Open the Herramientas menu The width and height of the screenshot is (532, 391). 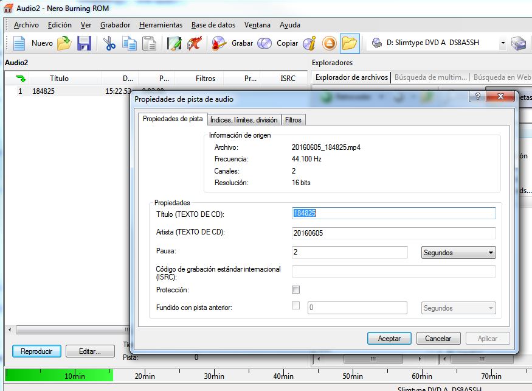161,25
